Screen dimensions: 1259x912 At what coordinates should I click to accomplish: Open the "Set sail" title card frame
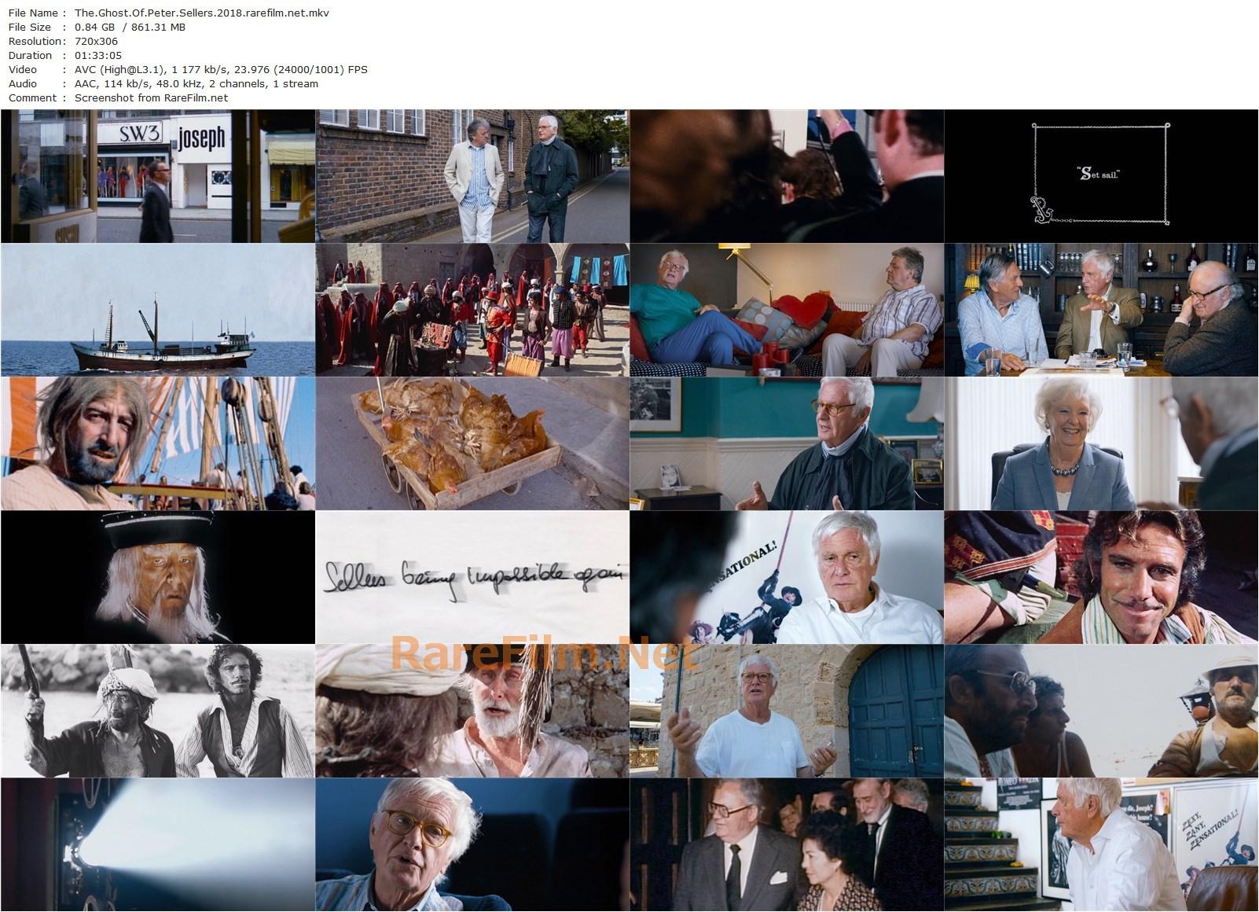(1100, 176)
